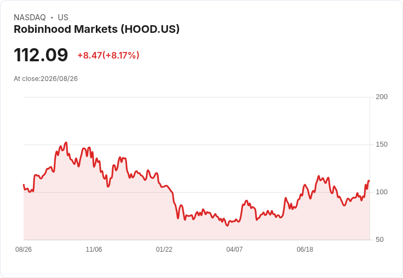This screenshot has height=278, width=403.
Task: Click the local peak just right of 06/18
Action: (x=319, y=176)
